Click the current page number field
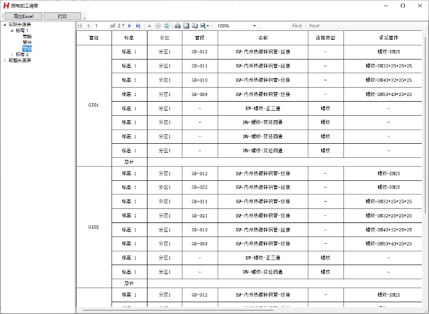 [100, 26]
